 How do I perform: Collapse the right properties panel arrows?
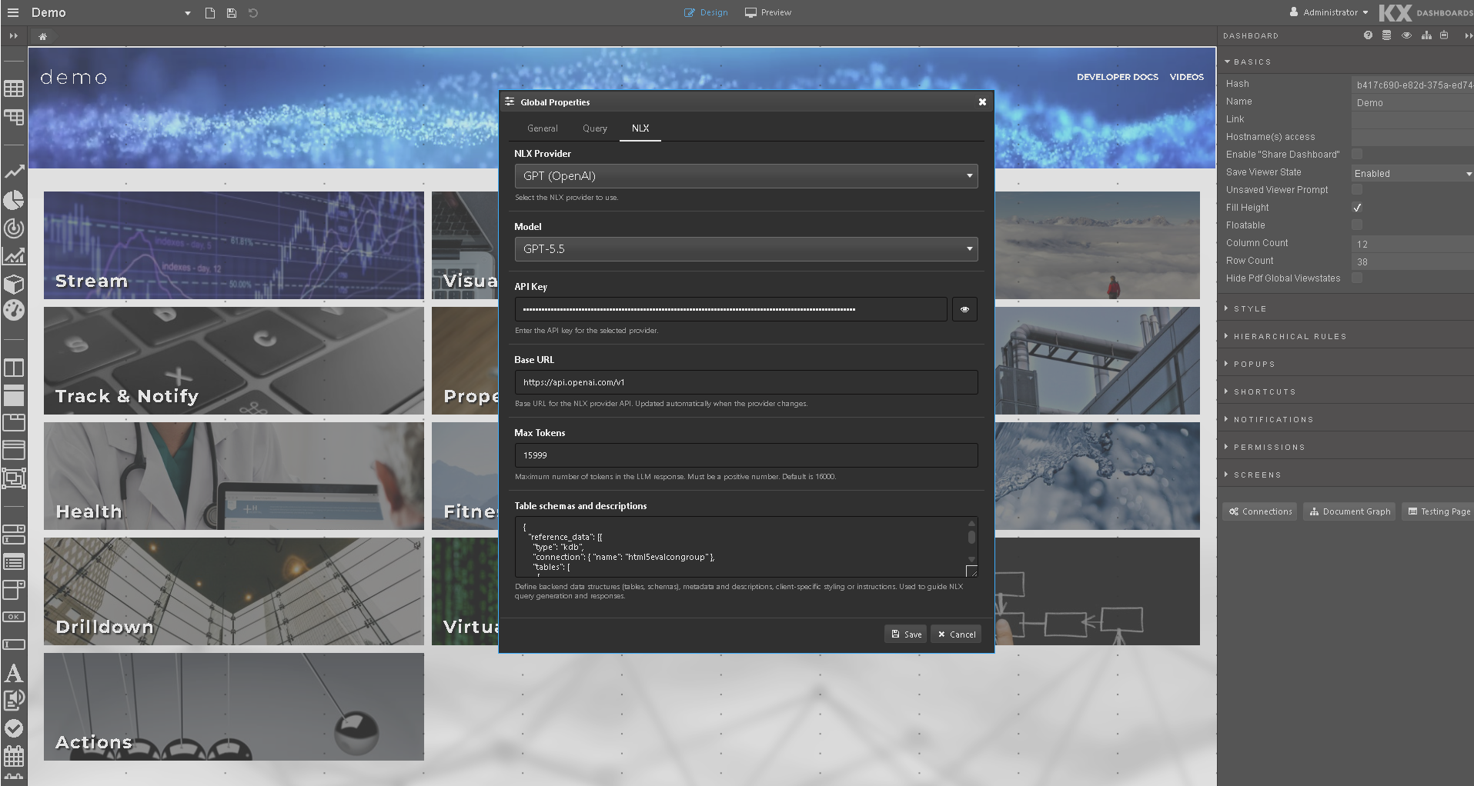[x=1469, y=35]
